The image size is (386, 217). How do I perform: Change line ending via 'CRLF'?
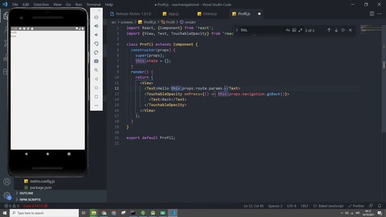coord(304,206)
